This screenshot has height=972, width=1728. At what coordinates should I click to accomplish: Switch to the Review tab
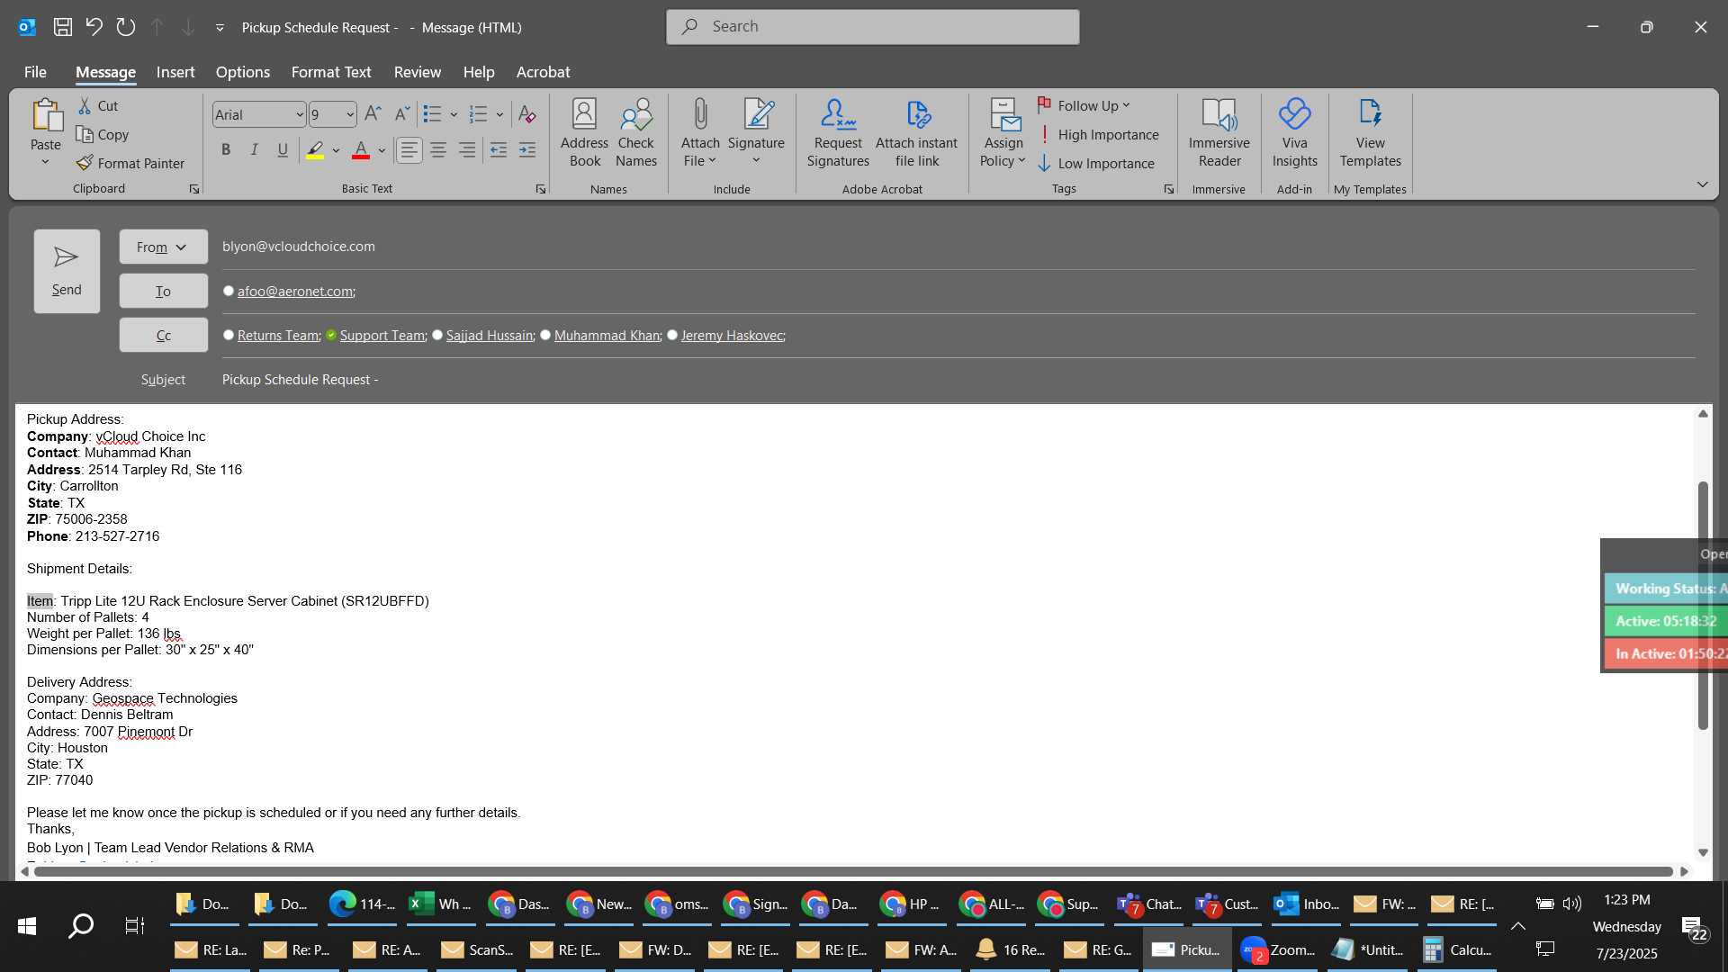pyautogui.click(x=418, y=72)
